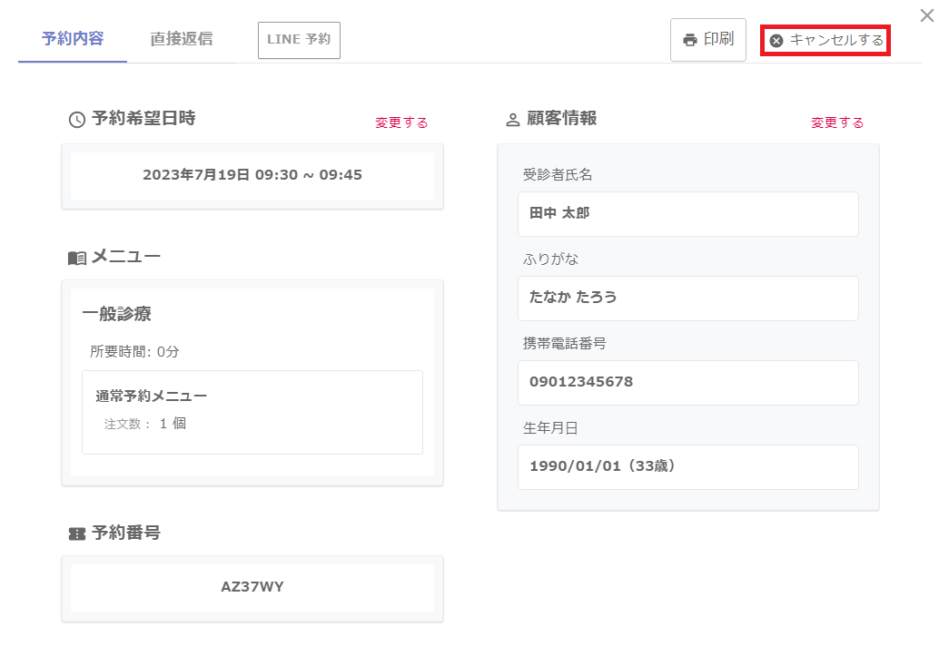The height and width of the screenshot is (646, 939).
Task: Click the phone number field 09012345678
Action: pos(687,383)
